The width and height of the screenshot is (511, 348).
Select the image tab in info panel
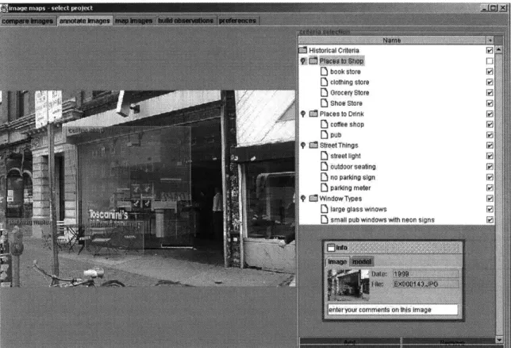click(337, 262)
